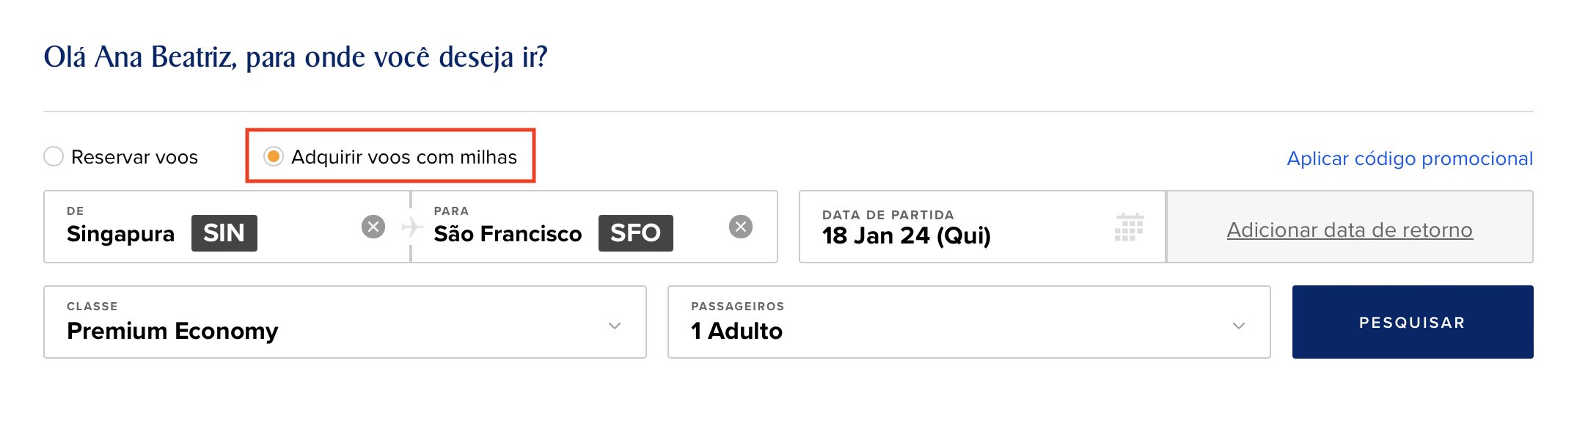Expand the Passageiros dropdown chevron
Image resolution: width=1577 pixels, height=421 pixels.
coord(1239,326)
